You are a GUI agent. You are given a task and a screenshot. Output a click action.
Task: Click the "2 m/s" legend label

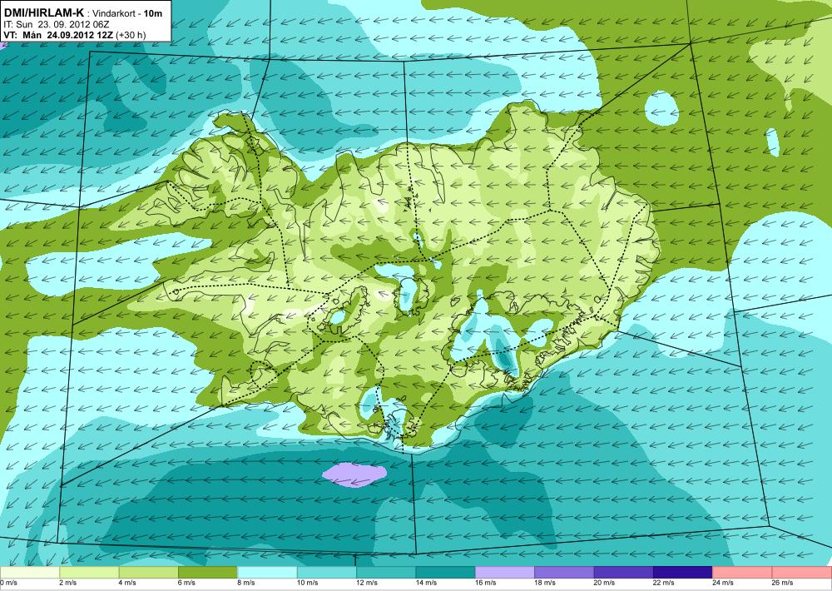(68, 583)
